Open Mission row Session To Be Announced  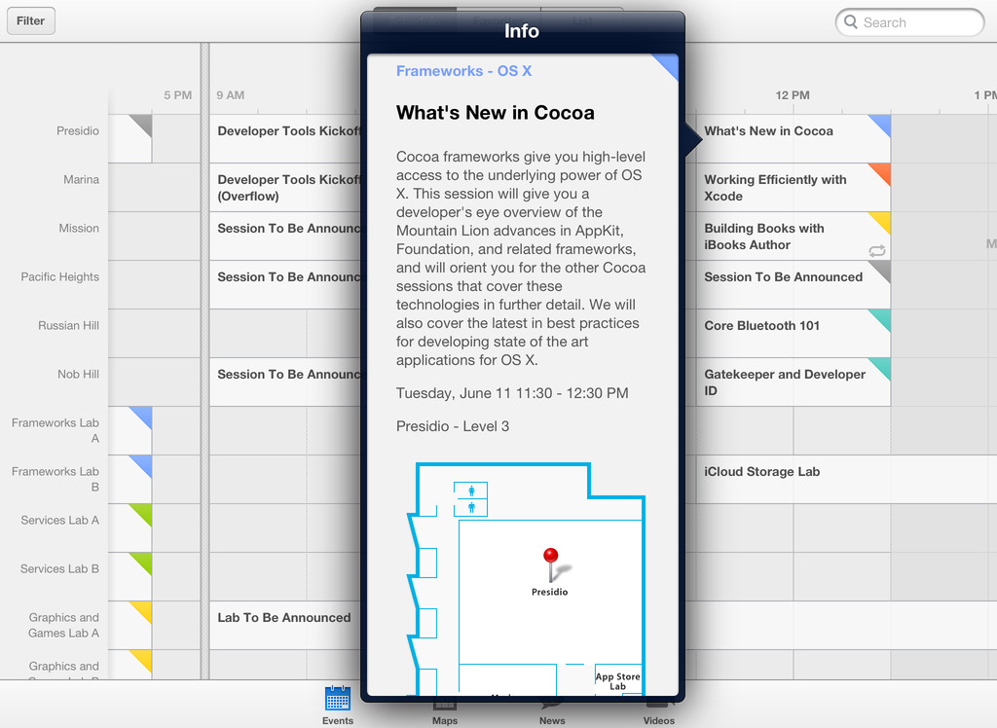[x=285, y=236]
